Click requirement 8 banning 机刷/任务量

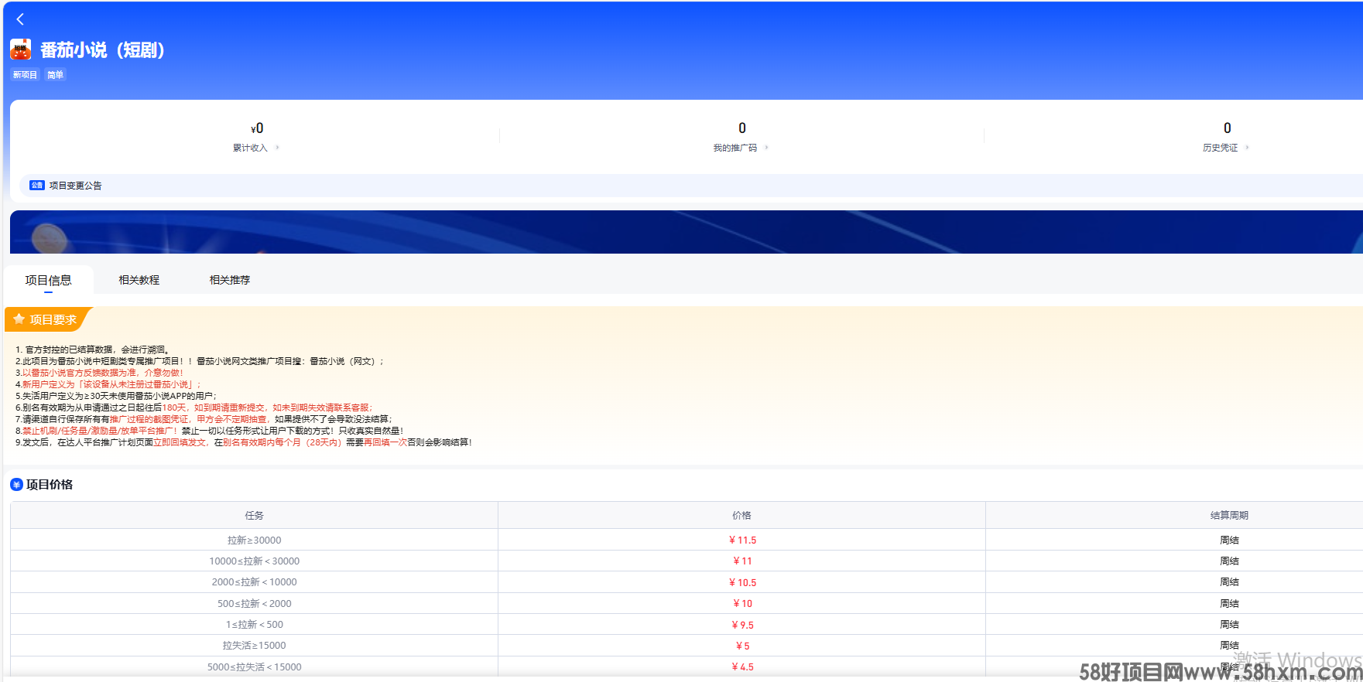(x=210, y=431)
